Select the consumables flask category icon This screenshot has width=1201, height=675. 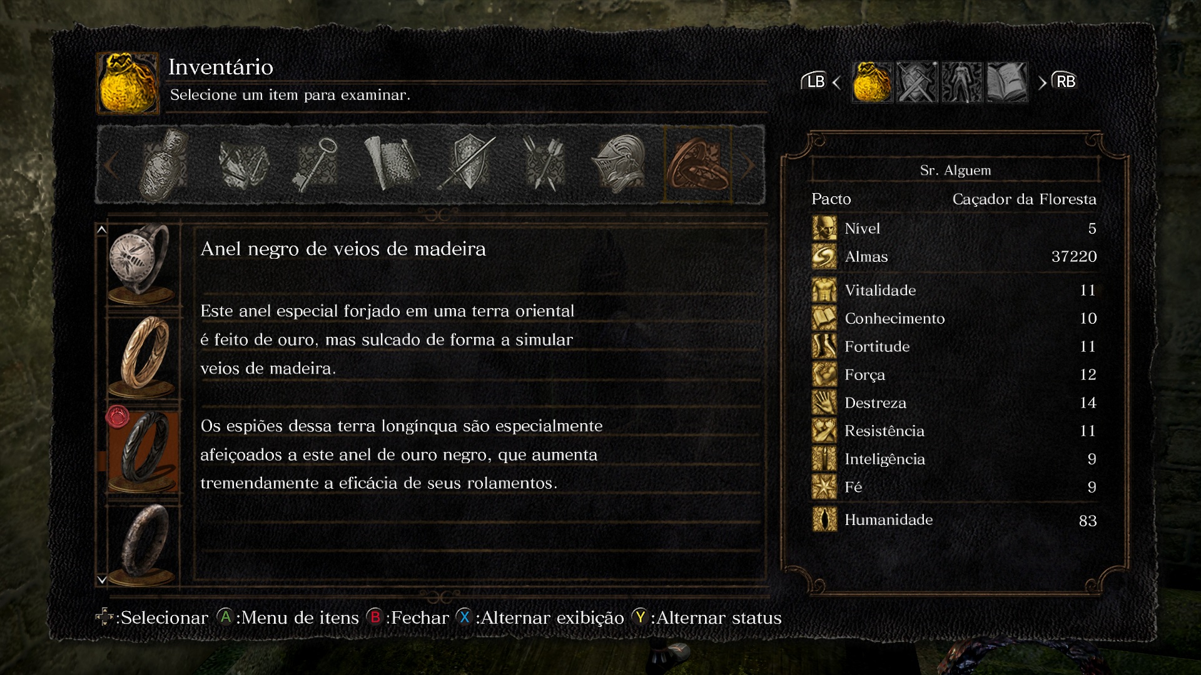pos(164,164)
